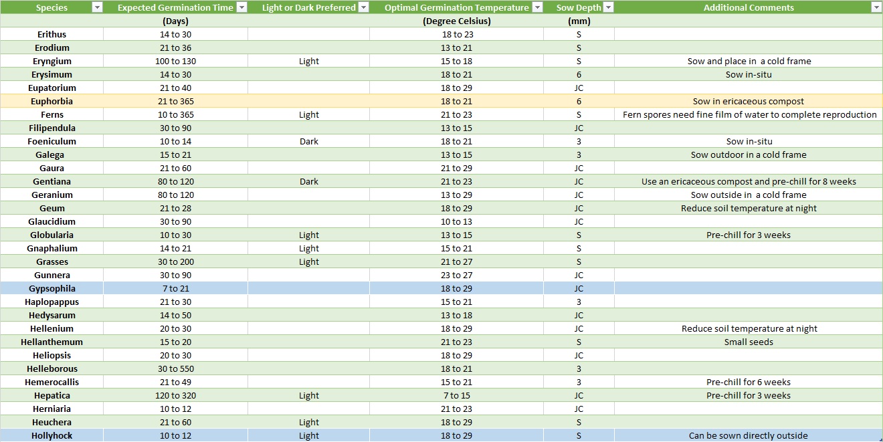
Task: Open the Additional Comments filter dropdown
Action: point(876,7)
